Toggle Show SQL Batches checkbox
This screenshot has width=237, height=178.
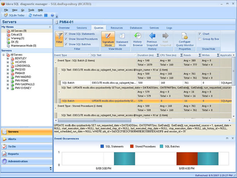point(66,44)
